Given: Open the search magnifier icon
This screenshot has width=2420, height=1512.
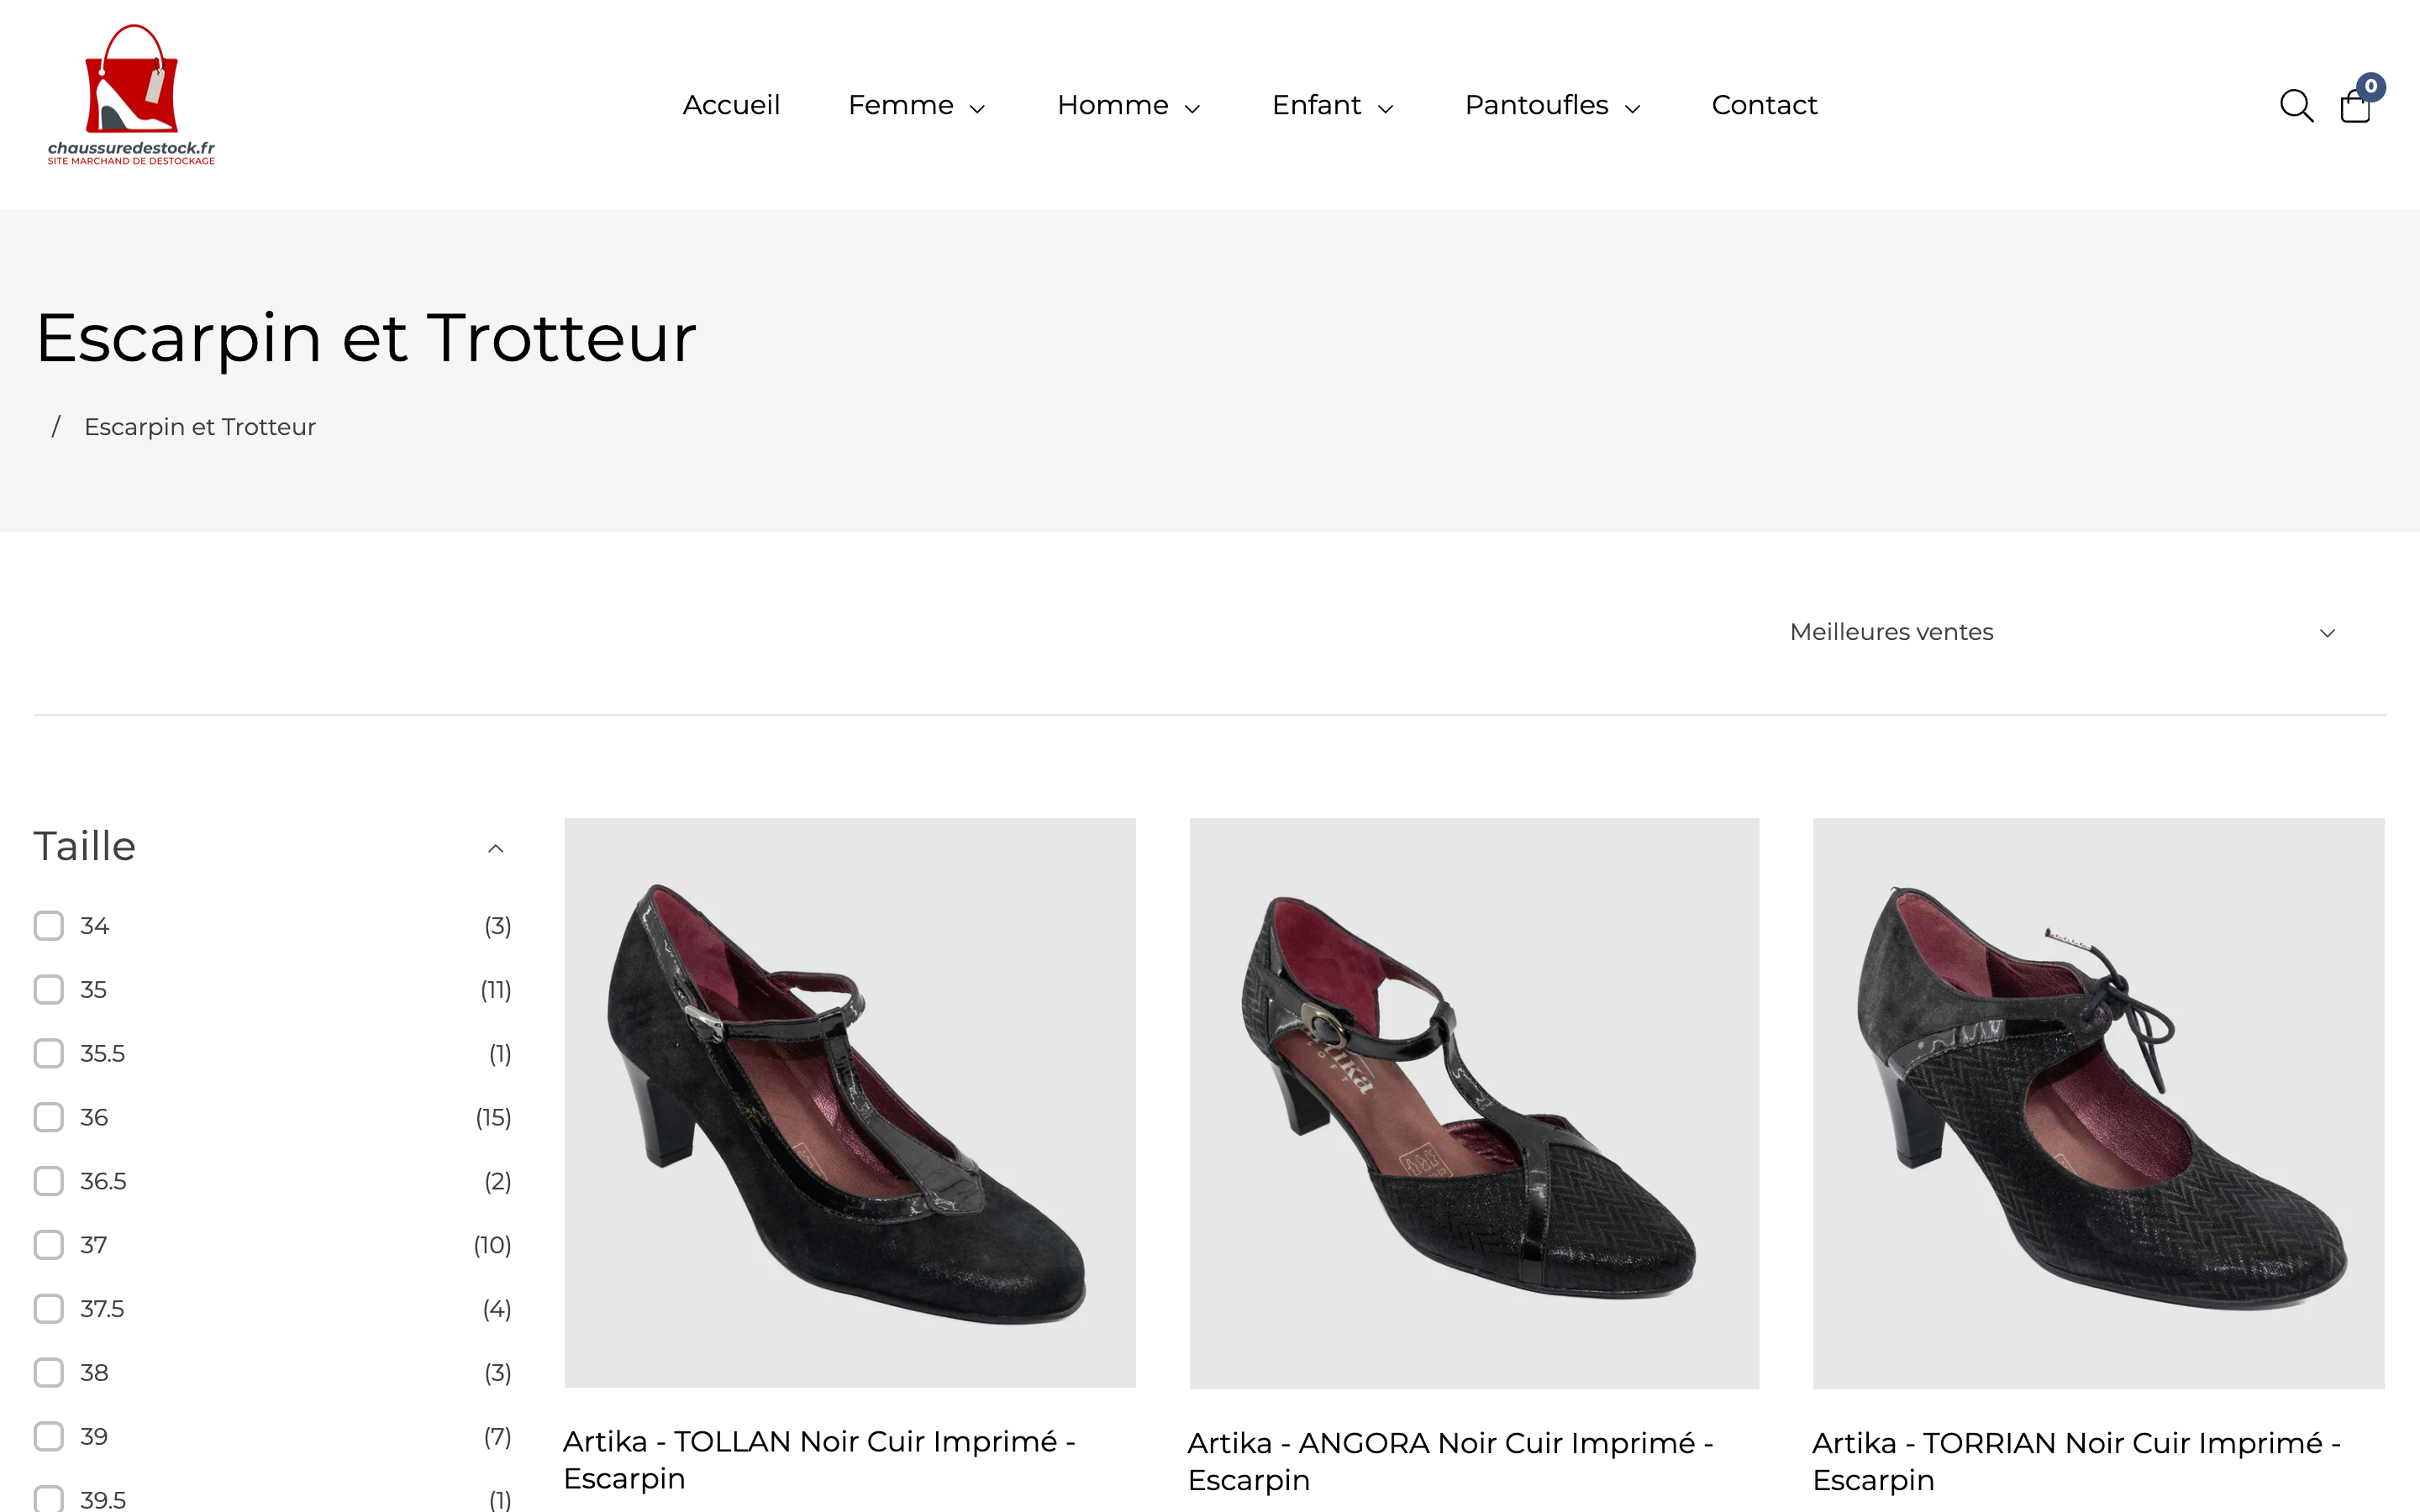Looking at the screenshot, I should click(2296, 106).
